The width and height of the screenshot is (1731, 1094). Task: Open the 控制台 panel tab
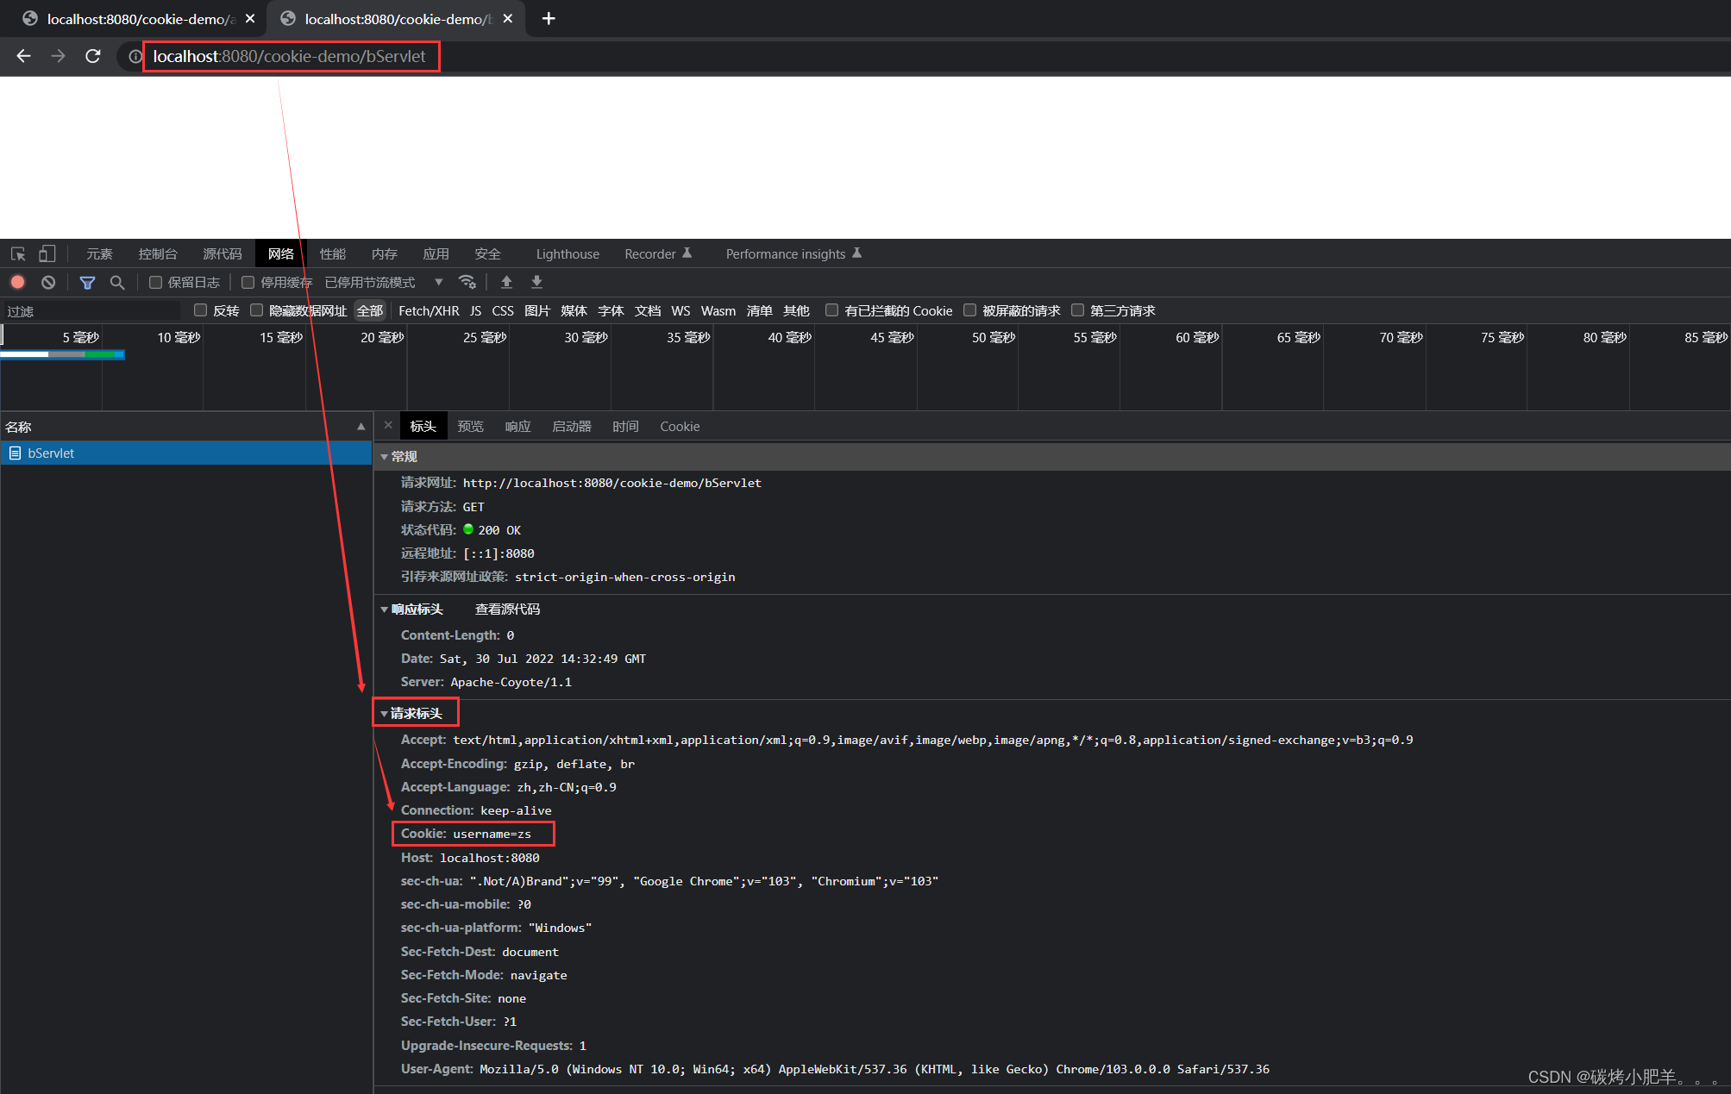click(158, 253)
